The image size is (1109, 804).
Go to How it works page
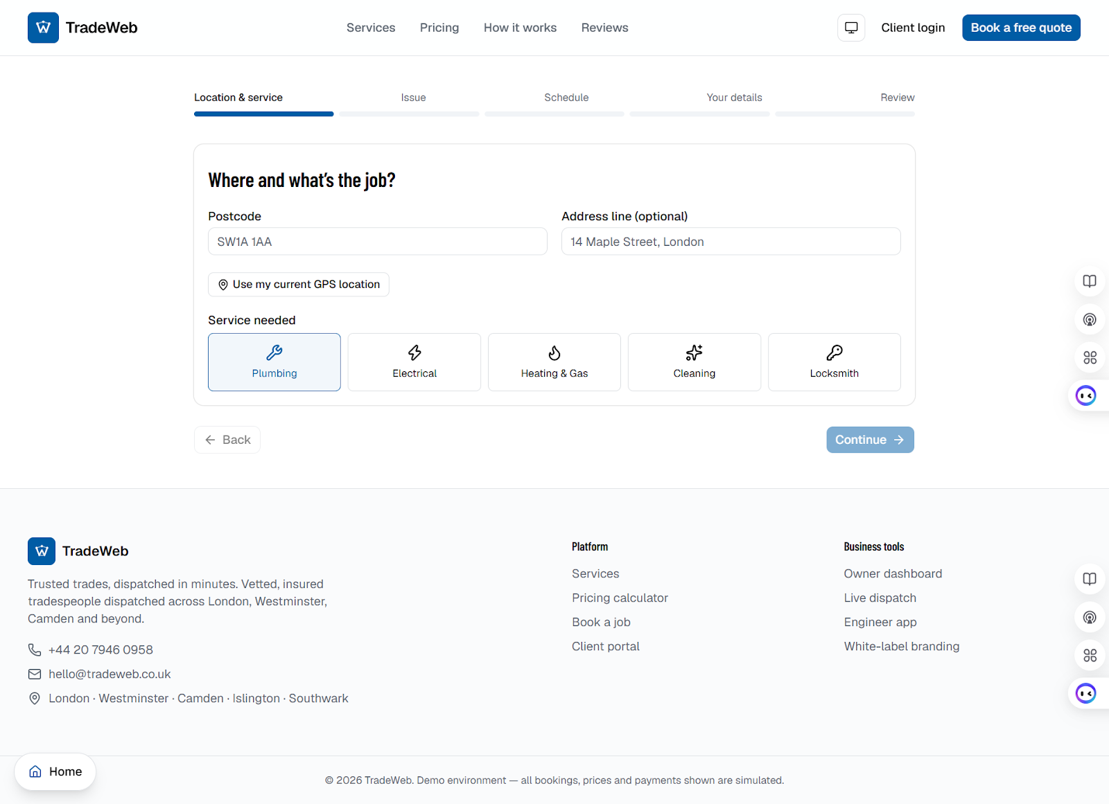click(521, 28)
